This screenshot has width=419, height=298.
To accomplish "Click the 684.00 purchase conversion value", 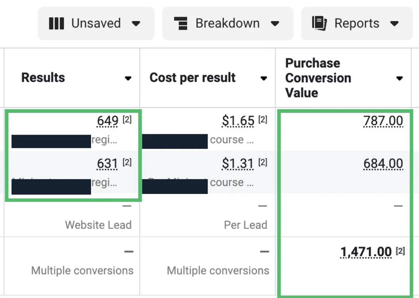I will point(383,163).
